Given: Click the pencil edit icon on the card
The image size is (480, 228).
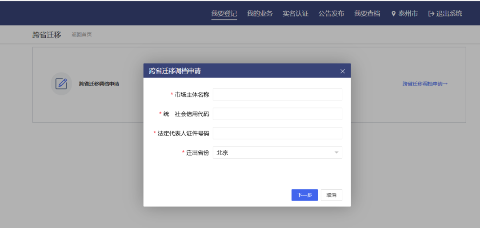Looking at the screenshot, I should pos(61,84).
